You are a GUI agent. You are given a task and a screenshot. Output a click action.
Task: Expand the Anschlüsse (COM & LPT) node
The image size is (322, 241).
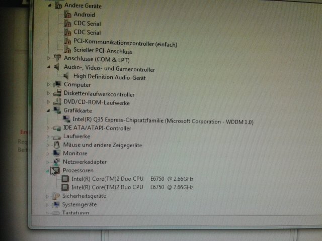point(48,58)
